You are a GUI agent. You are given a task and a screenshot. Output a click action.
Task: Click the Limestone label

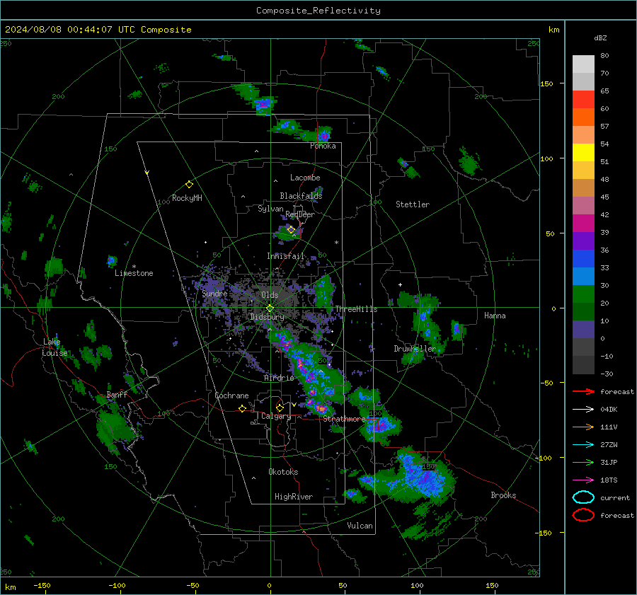[134, 273]
